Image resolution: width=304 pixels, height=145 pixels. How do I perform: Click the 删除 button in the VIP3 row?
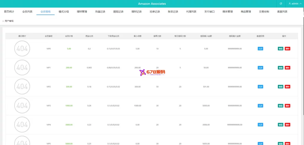pos(287,106)
